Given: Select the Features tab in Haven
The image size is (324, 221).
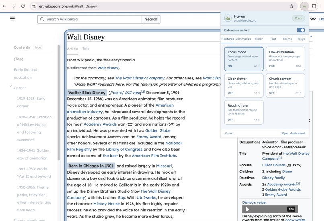Looking at the screenshot, I should pos(228,39).
